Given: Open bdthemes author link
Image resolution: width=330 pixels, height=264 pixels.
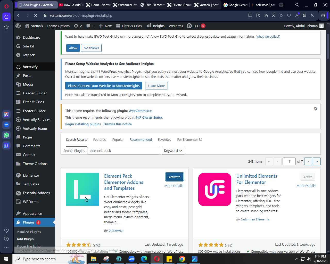Looking at the screenshot, I should click(115, 230).
